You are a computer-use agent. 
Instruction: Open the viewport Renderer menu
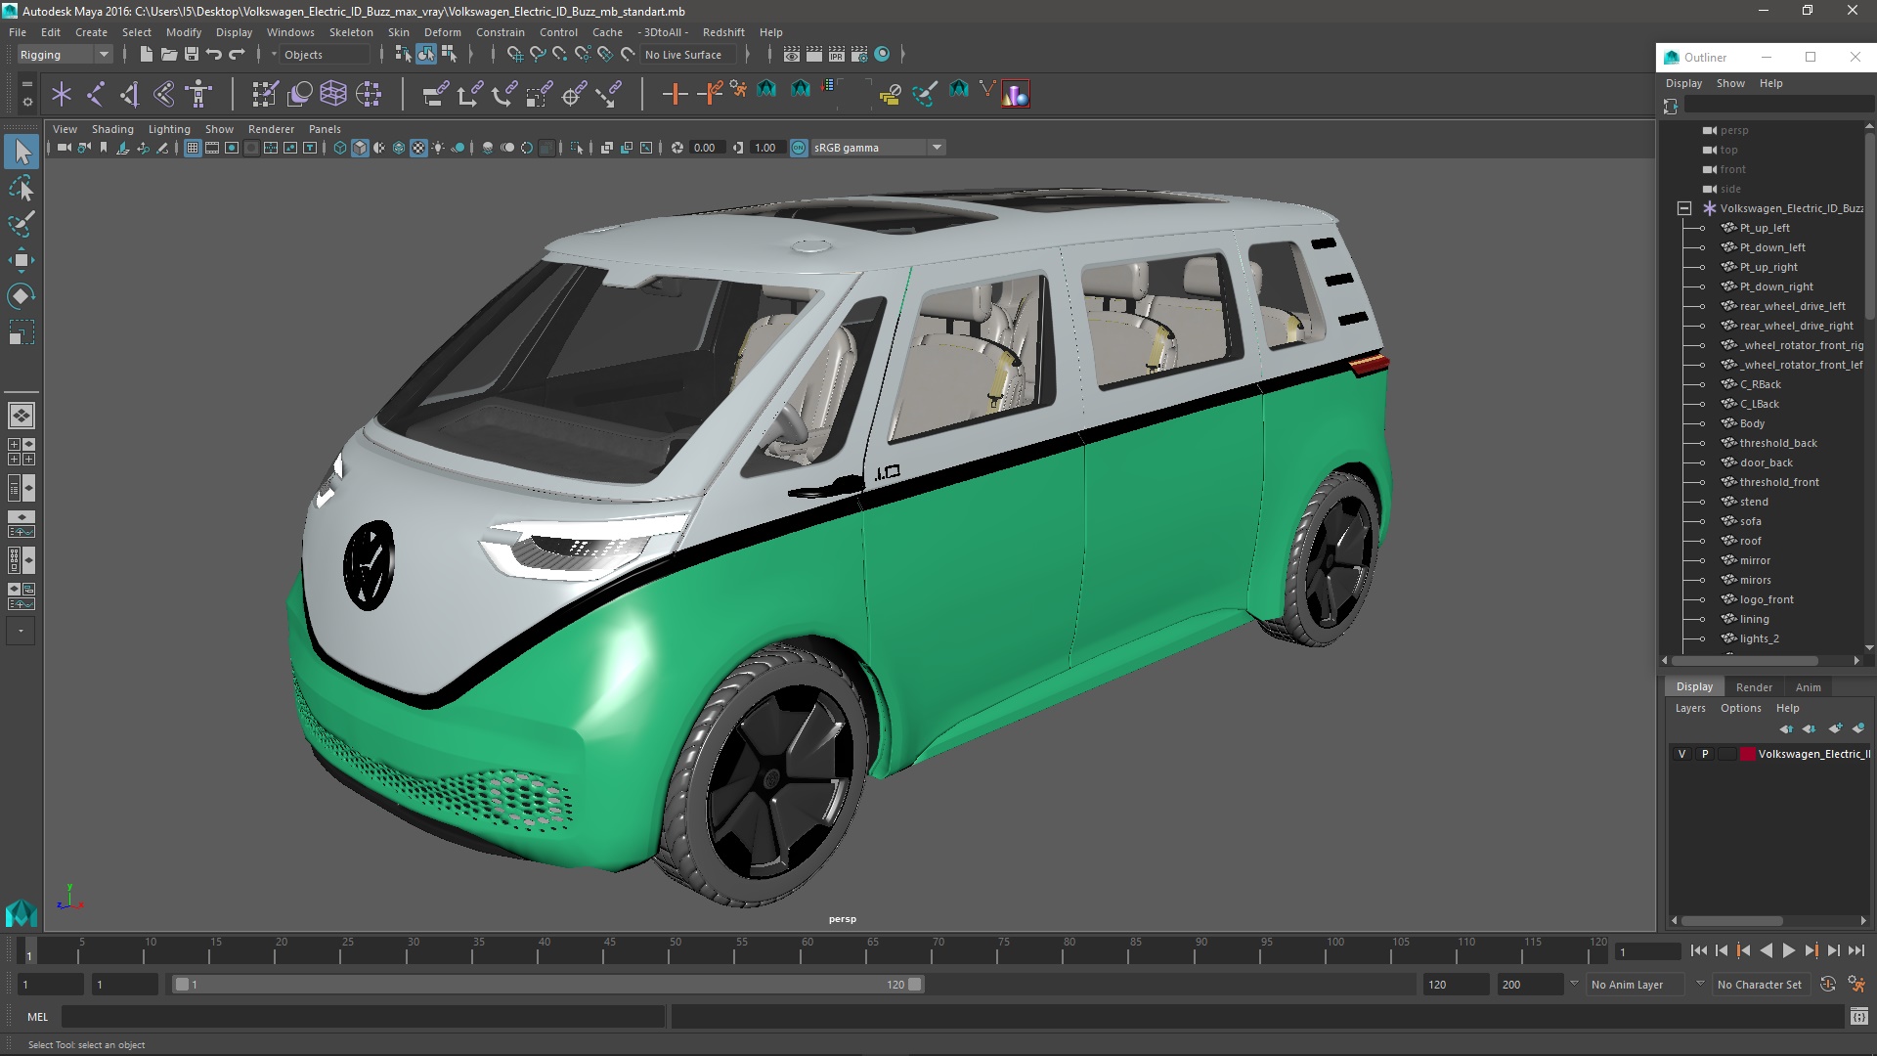[x=271, y=129]
